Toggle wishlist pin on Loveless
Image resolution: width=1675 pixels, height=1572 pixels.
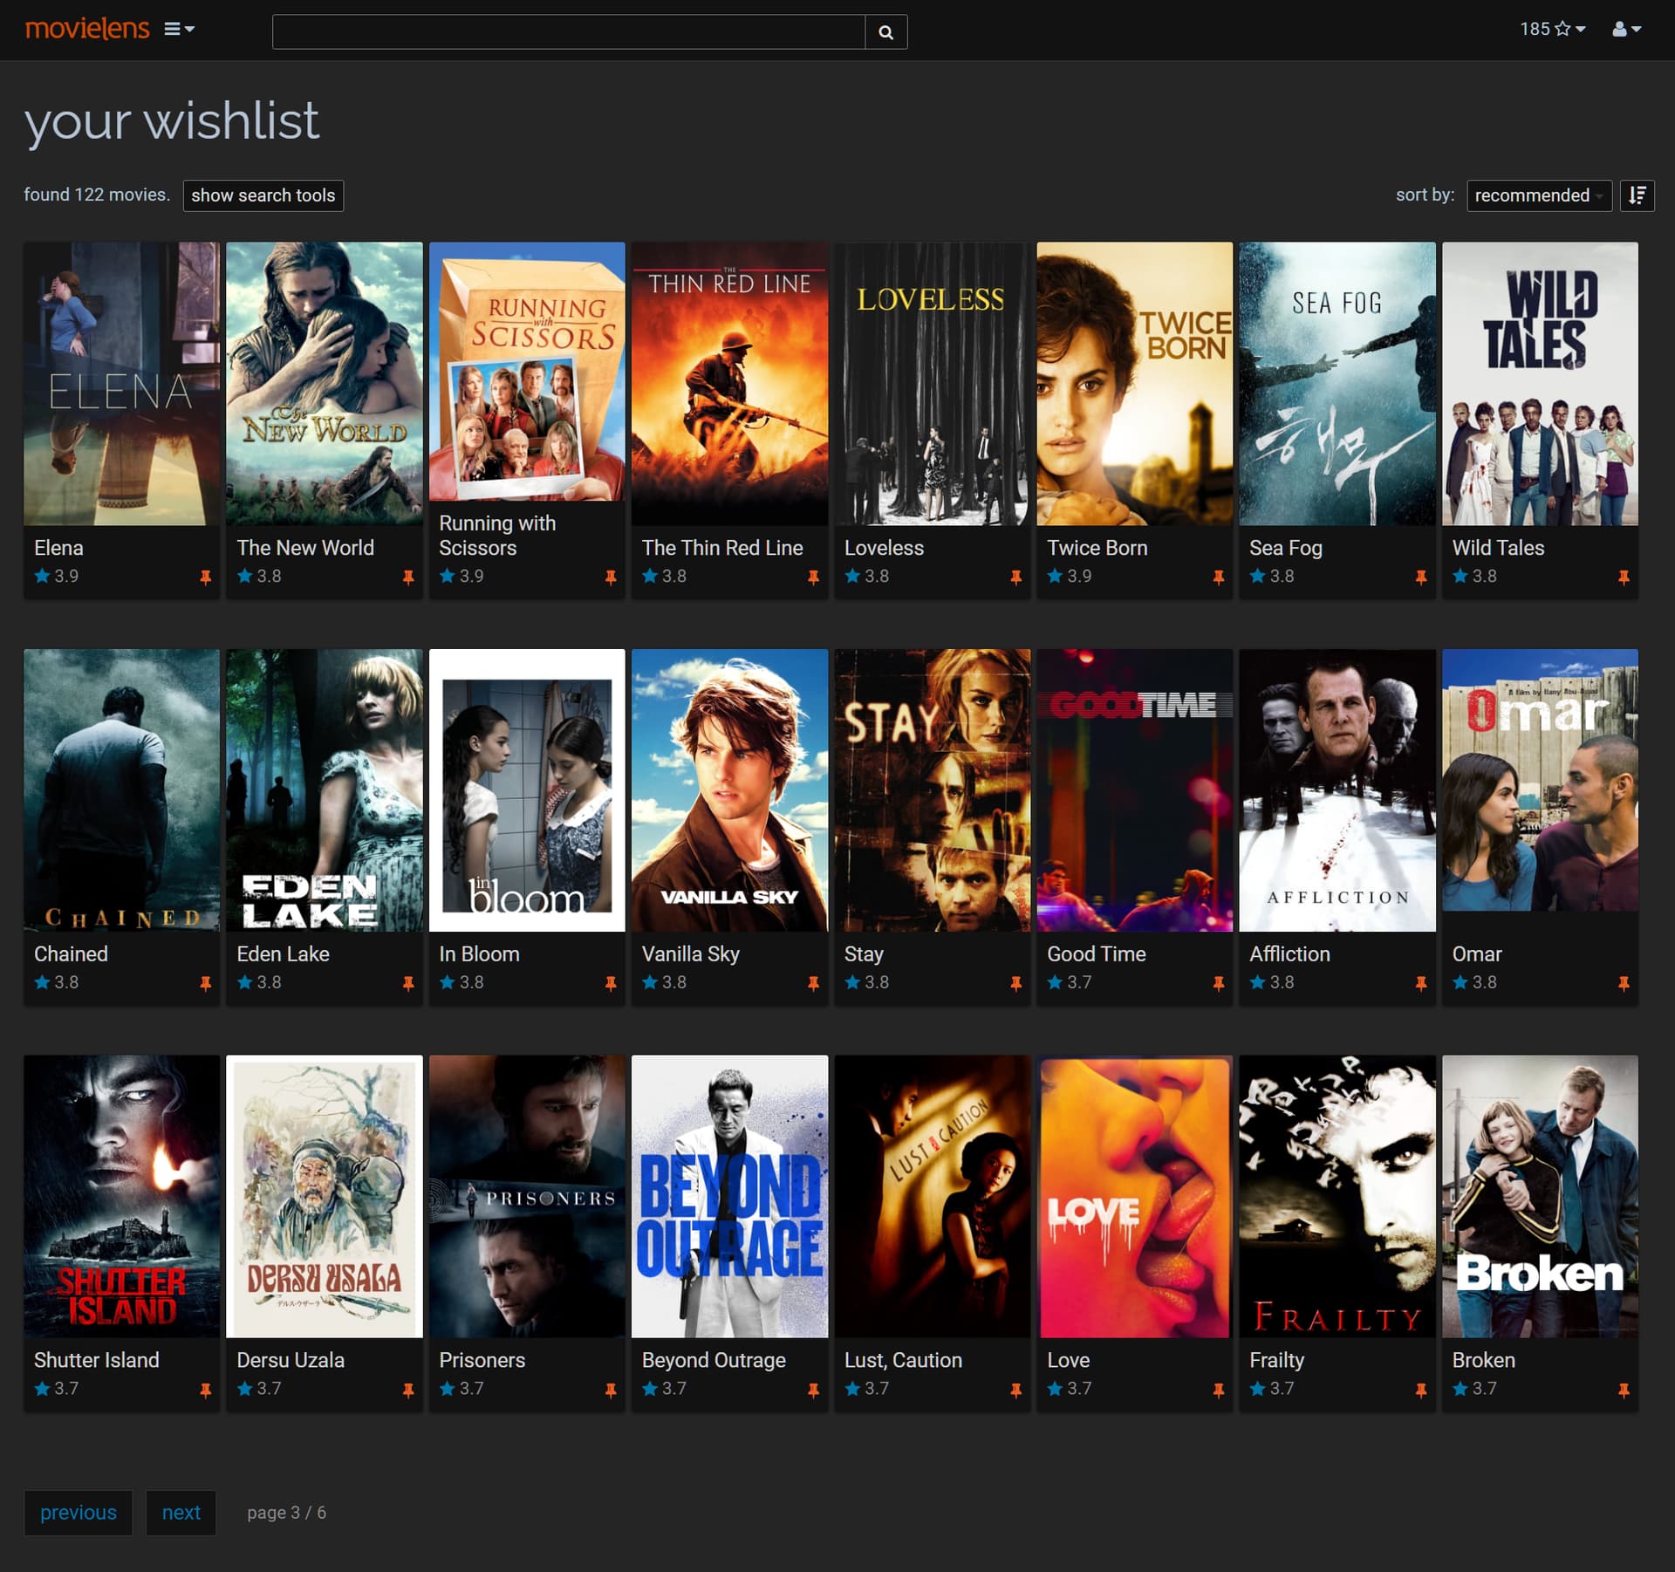click(x=1015, y=577)
